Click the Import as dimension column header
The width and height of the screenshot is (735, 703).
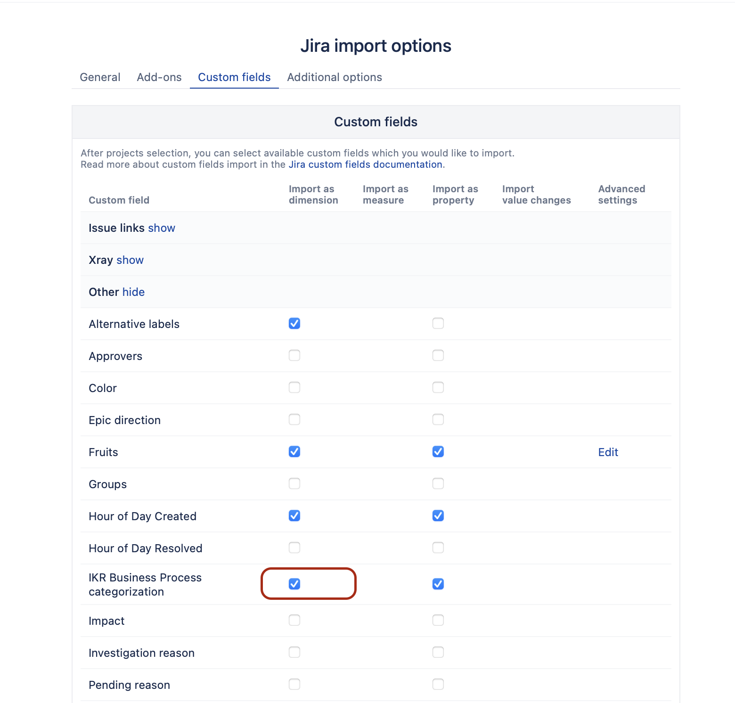(x=313, y=195)
